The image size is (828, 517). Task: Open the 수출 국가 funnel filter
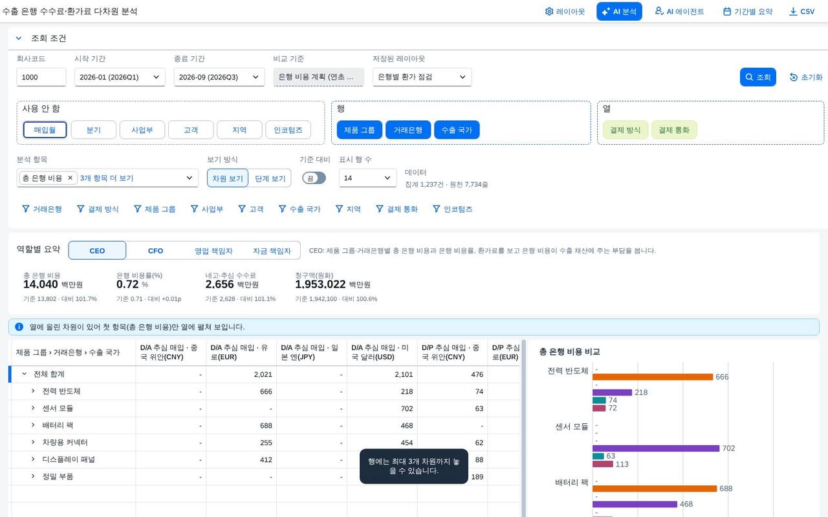[300, 209]
